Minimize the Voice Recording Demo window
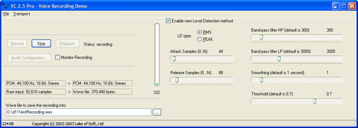Viewport: 358px width, 128px height. 336,6
